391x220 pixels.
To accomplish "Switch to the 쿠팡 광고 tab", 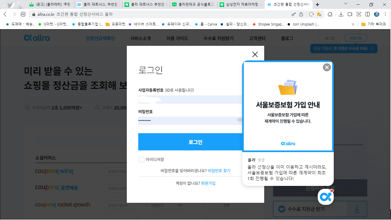I will (x=51, y=5).
